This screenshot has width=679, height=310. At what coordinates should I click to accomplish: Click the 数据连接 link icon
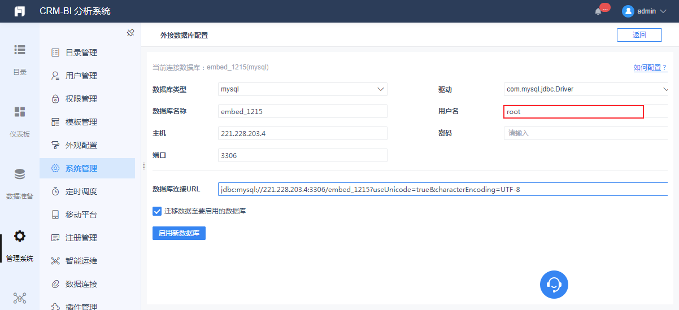(55, 284)
